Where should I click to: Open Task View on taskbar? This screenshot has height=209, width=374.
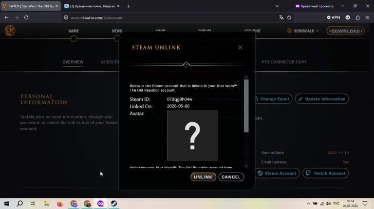(x=33, y=204)
